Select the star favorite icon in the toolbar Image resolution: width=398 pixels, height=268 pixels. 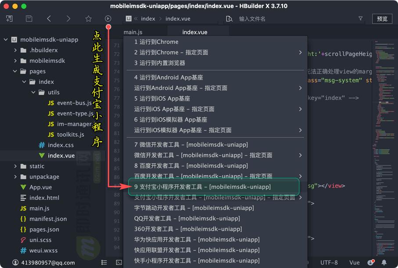click(x=88, y=18)
